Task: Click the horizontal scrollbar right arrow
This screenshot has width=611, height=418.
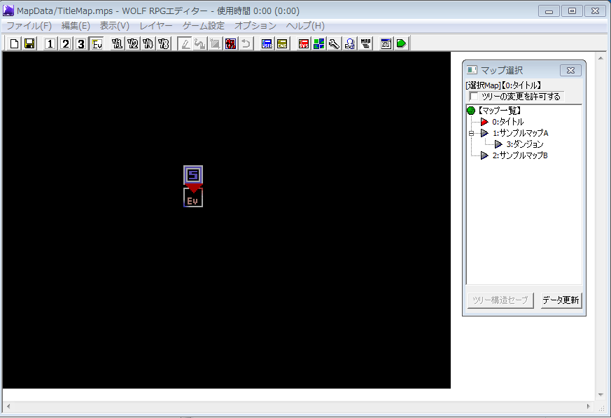Action: pyautogui.click(x=589, y=406)
